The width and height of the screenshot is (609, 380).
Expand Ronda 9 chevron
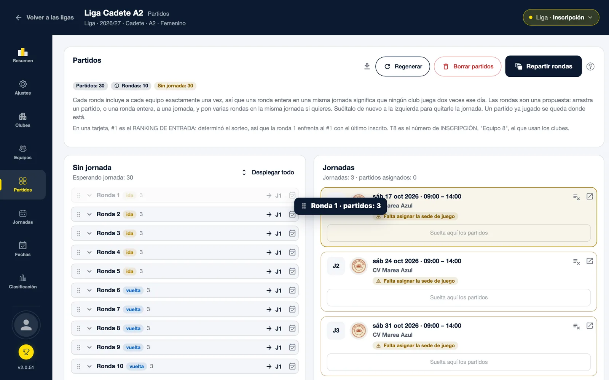[89, 347]
